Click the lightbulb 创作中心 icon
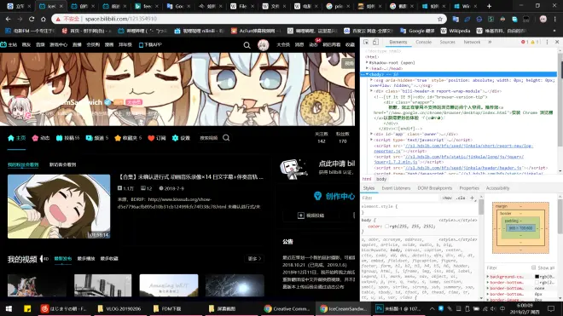This screenshot has width=563, height=316. (x=318, y=196)
